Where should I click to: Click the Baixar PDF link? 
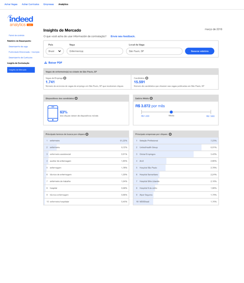[55, 63]
